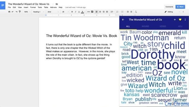Open the View menu
This screenshot has width=189, height=107.
tap(20, 7)
